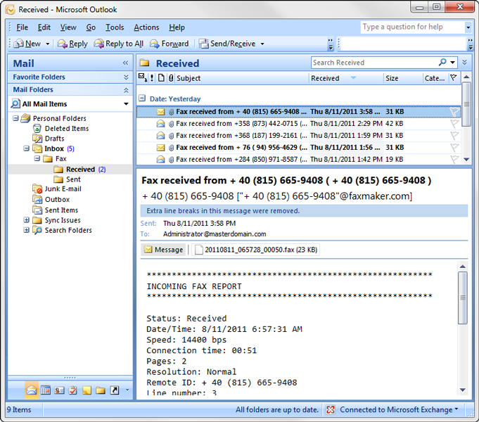
Task: Expand the Sync Issues tree node
Action: click(x=27, y=220)
